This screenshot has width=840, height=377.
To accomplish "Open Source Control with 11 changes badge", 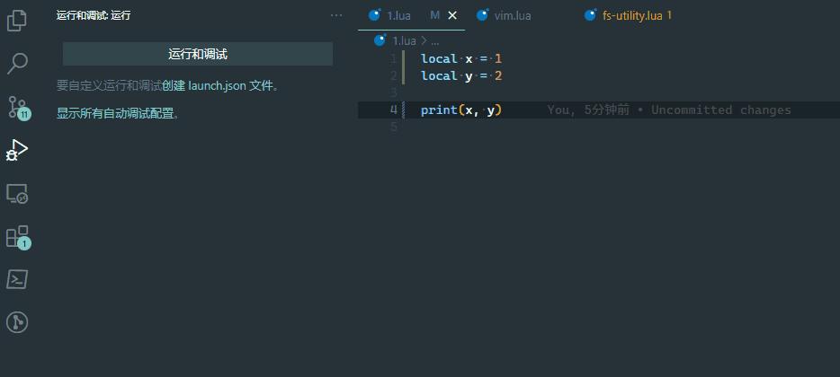I will tap(17, 107).
